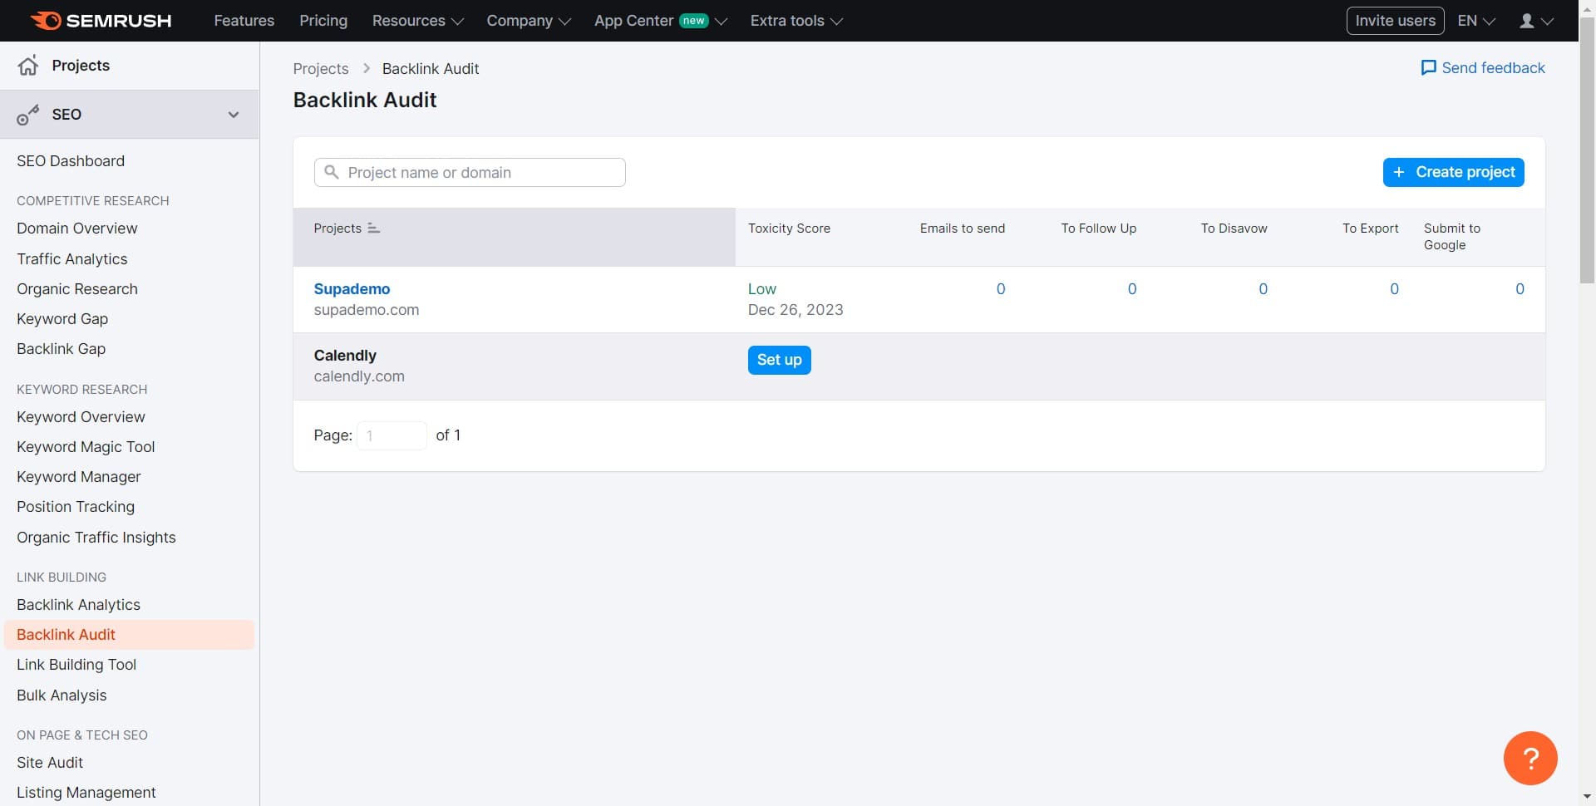Screen dimensions: 1596x806
Task: Click the Projects home icon
Action: point(28,65)
